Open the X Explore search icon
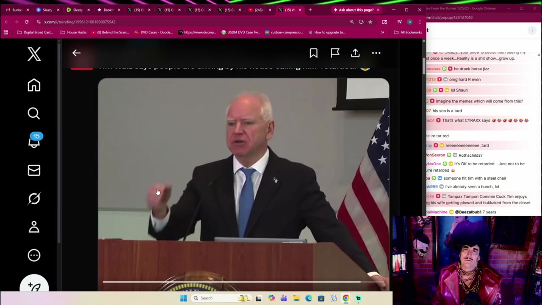Viewport: 542px width, 305px height. 34,114
